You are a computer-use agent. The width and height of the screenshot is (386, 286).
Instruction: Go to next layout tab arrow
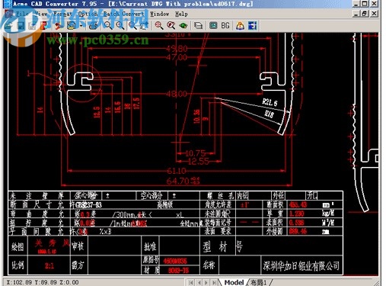[206, 282]
